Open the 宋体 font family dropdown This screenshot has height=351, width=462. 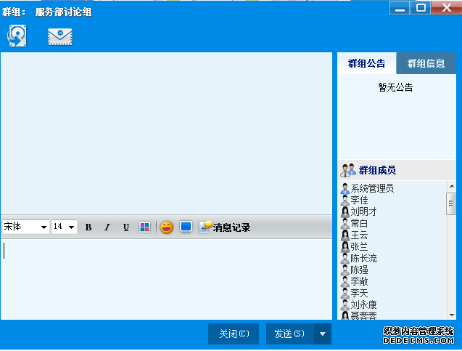[25, 227]
